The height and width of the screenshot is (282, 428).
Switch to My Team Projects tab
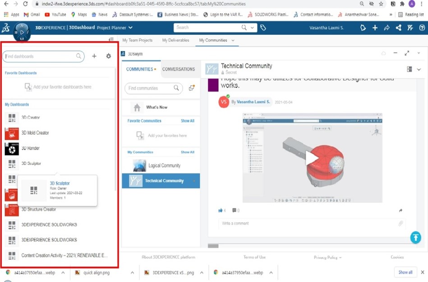click(137, 40)
